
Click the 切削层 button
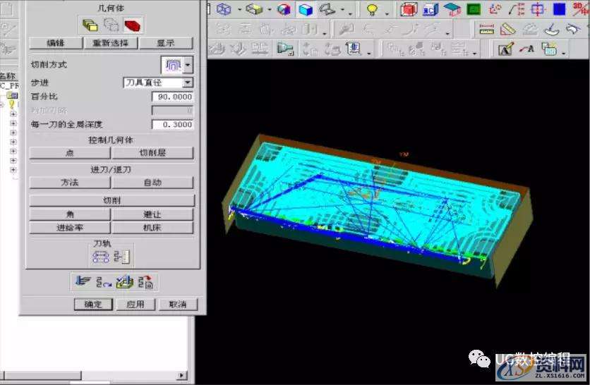pos(152,153)
